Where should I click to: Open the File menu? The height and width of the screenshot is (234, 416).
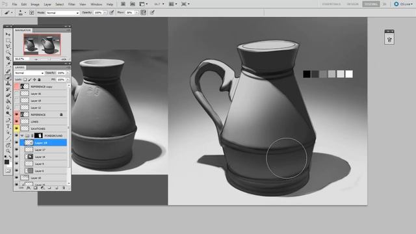[14, 5]
